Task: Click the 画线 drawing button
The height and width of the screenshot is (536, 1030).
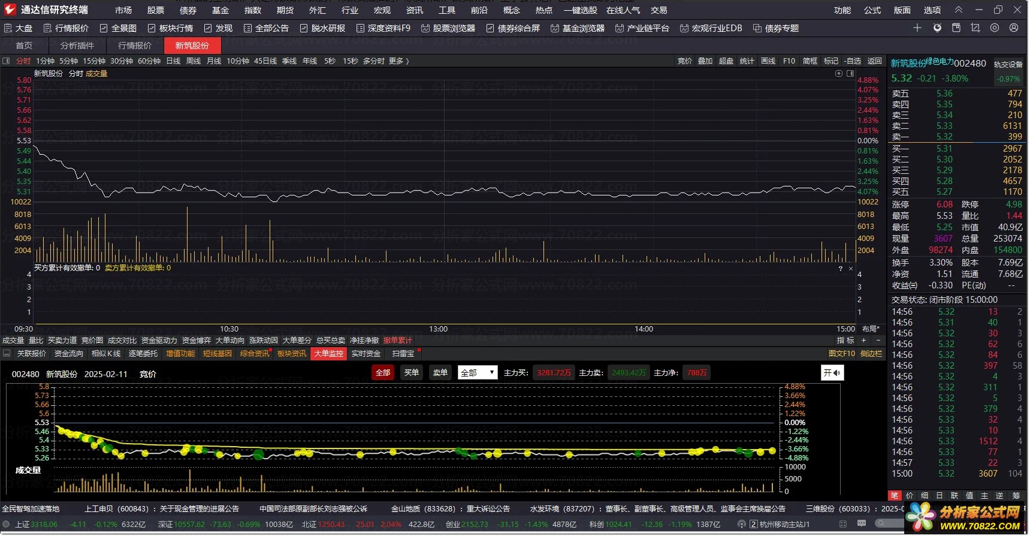Action: coord(768,61)
